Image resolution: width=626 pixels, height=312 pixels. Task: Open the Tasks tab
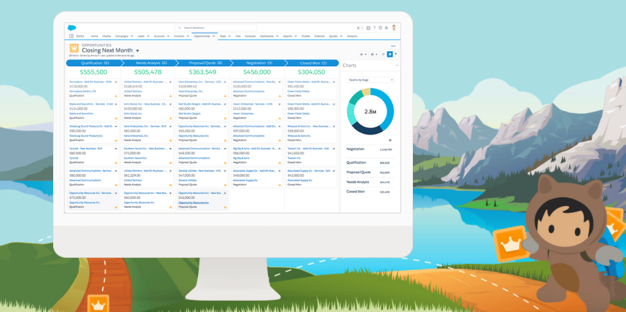(x=223, y=36)
